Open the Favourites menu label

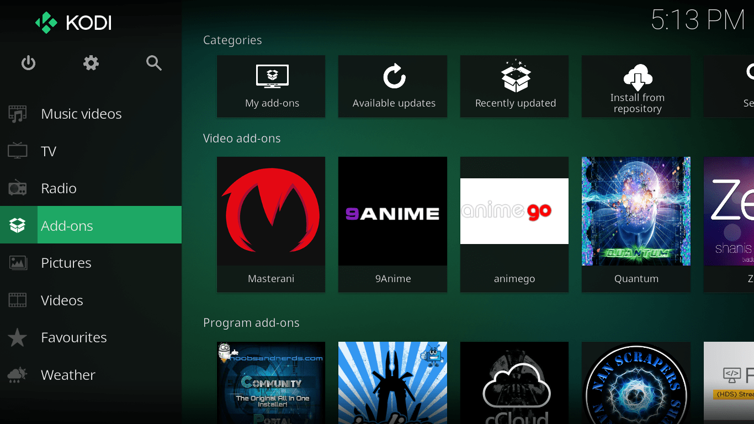tap(74, 337)
